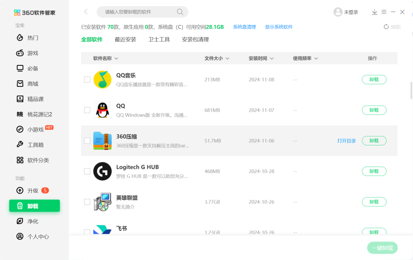Open the 净化 purify icon
This screenshot has height=260, width=413.
[x=20, y=221]
